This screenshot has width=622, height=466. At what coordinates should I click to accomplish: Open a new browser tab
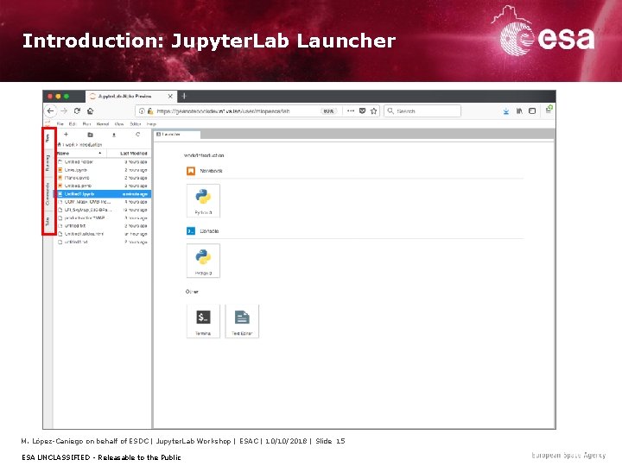coord(184,96)
